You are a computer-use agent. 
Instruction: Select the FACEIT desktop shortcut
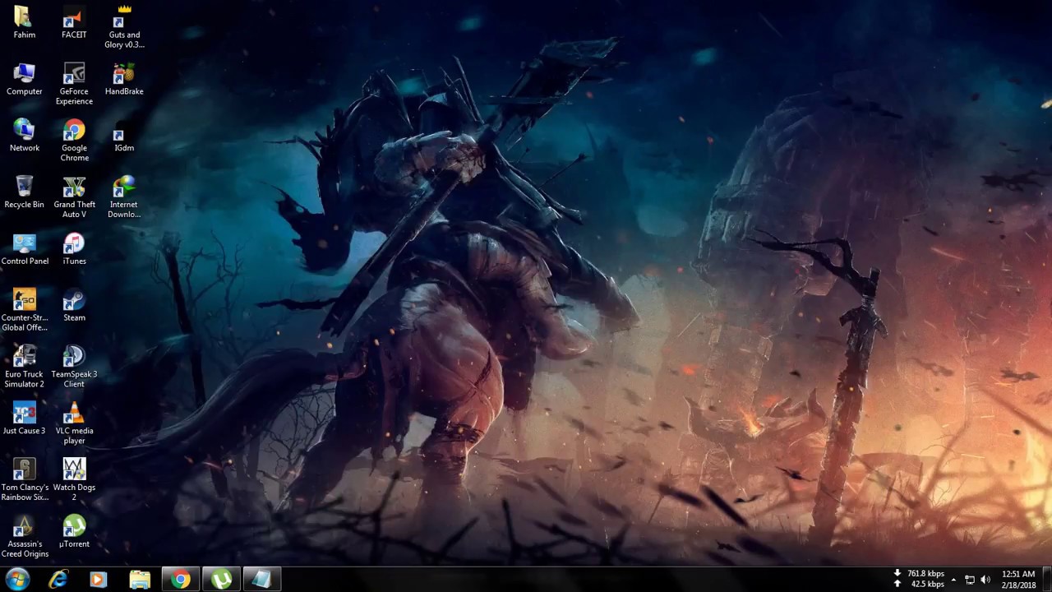(74, 22)
